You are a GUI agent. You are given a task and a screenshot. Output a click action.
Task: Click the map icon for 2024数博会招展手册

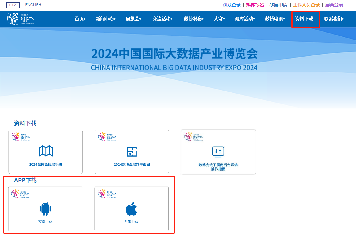tap(46, 151)
